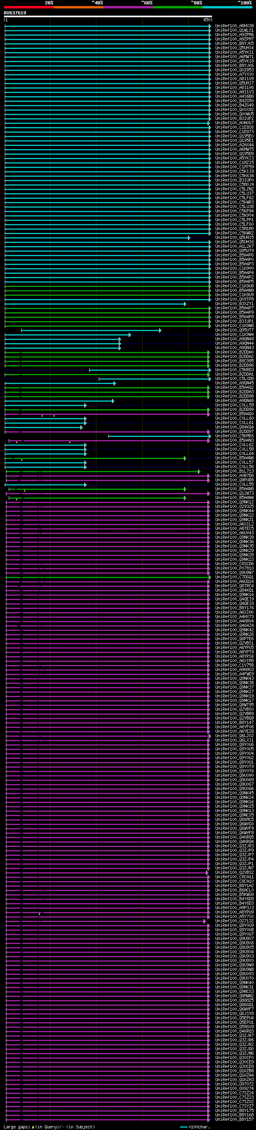
Task: Open the UniRef100_B8C995 hit label
Action: coord(234,361)
